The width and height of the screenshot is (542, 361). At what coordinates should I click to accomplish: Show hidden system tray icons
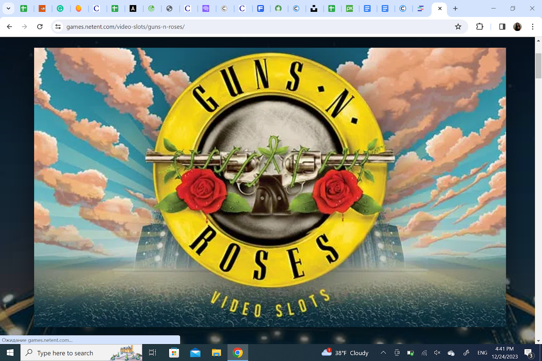click(x=383, y=353)
